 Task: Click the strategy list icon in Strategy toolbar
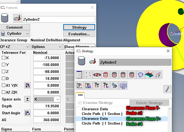pos(80,75)
